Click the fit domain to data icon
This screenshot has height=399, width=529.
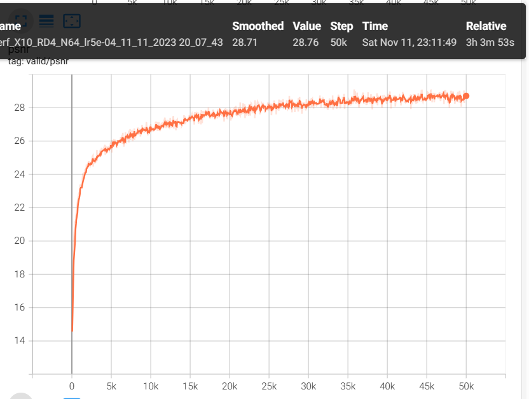pyautogui.click(x=71, y=21)
